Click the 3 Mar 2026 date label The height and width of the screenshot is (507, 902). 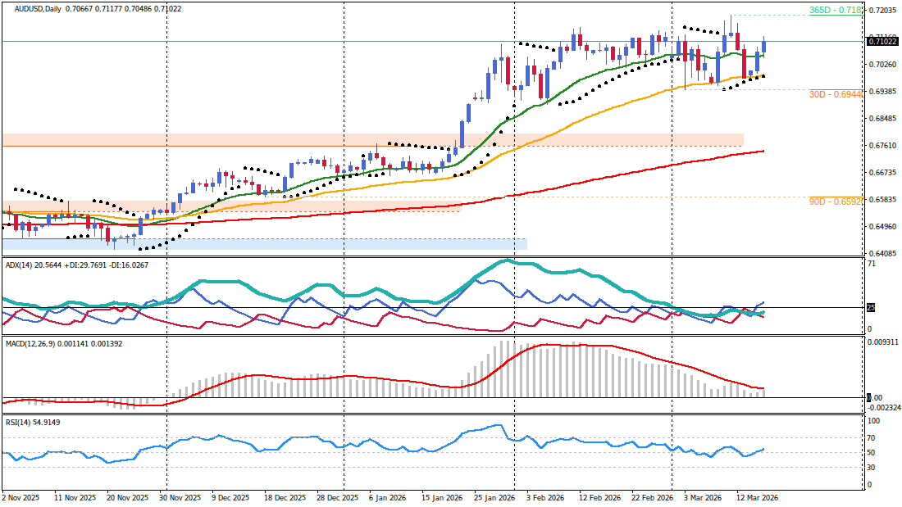tap(703, 497)
